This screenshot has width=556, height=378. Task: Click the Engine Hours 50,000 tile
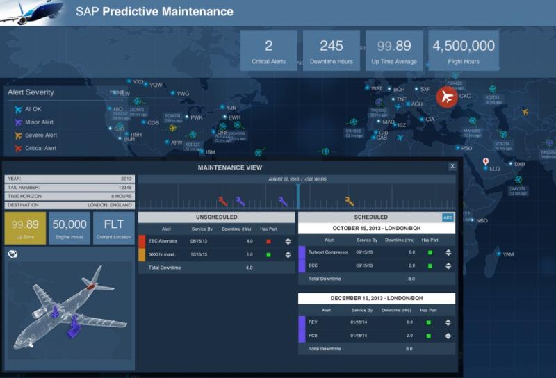click(69, 228)
